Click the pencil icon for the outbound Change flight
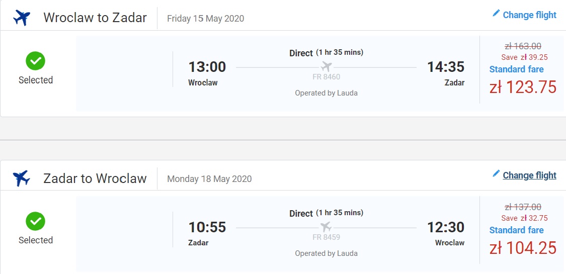The image size is (566, 274). tap(496, 14)
